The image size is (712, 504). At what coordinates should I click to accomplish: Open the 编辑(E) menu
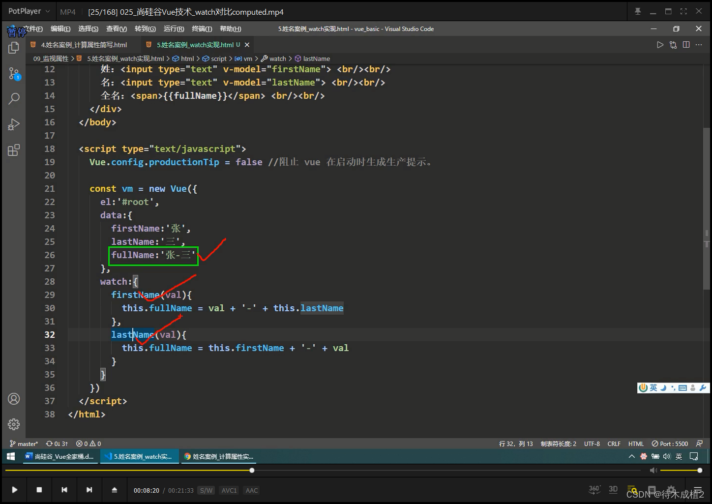point(60,29)
